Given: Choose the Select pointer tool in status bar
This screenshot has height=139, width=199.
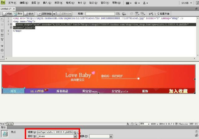Looking at the screenshot, I should [128, 124].
